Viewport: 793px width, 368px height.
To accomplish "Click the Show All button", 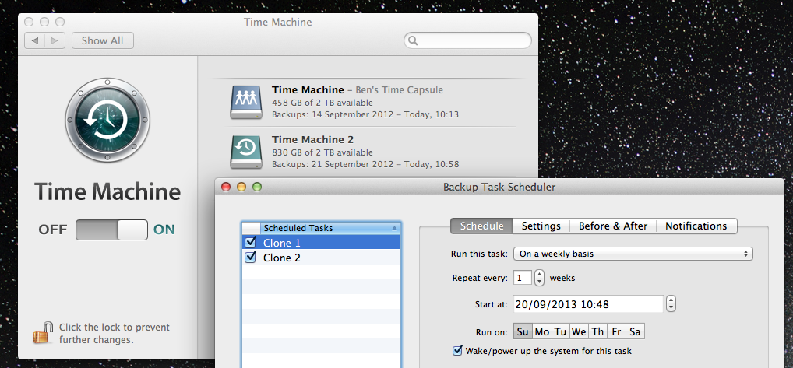I will [102, 40].
